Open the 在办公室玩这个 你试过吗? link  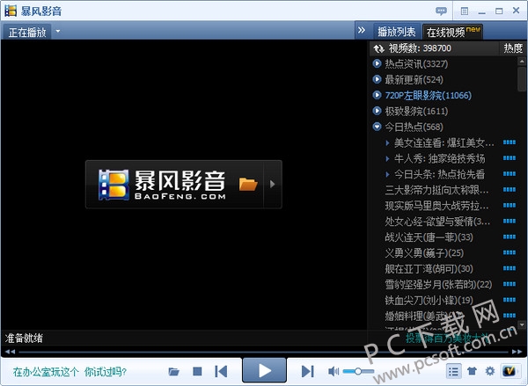(70, 372)
